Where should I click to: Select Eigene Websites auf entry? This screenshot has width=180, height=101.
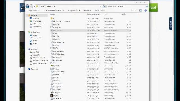pyautogui.click(x=40, y=63)
